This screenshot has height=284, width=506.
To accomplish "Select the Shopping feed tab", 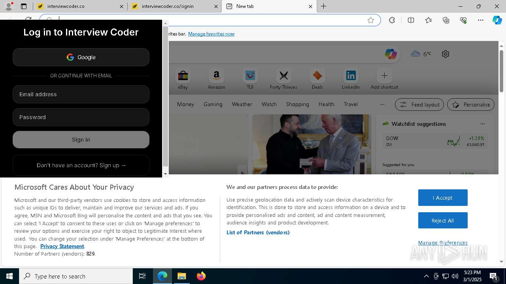I will click(298, 104).
